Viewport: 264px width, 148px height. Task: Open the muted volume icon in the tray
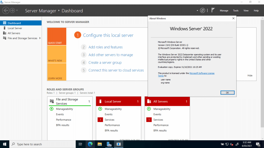point(231,144)
